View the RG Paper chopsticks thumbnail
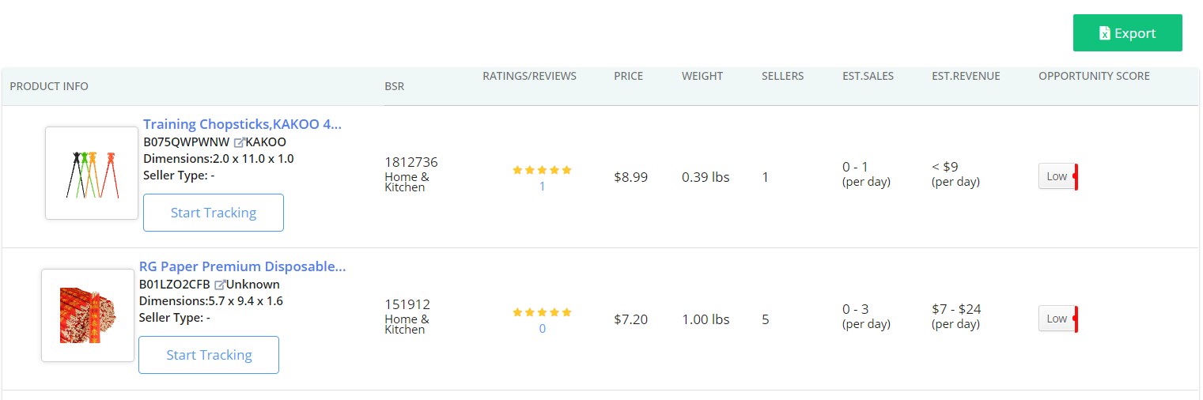The width and height of the screenshot is (1203, 400). 88,315
